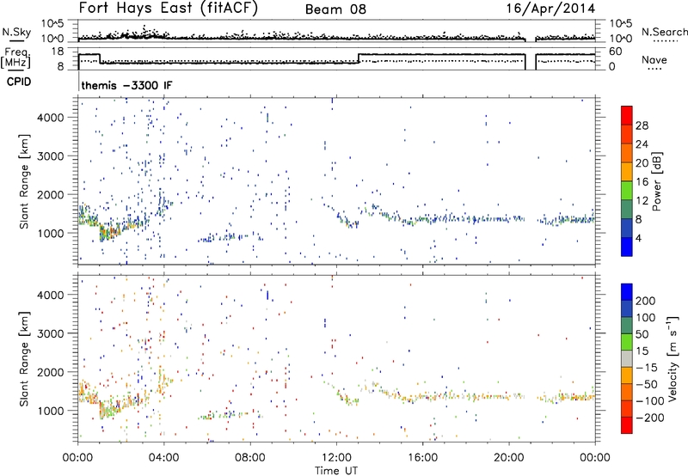Click the "3000" tick on the power panel range axis

50,156
